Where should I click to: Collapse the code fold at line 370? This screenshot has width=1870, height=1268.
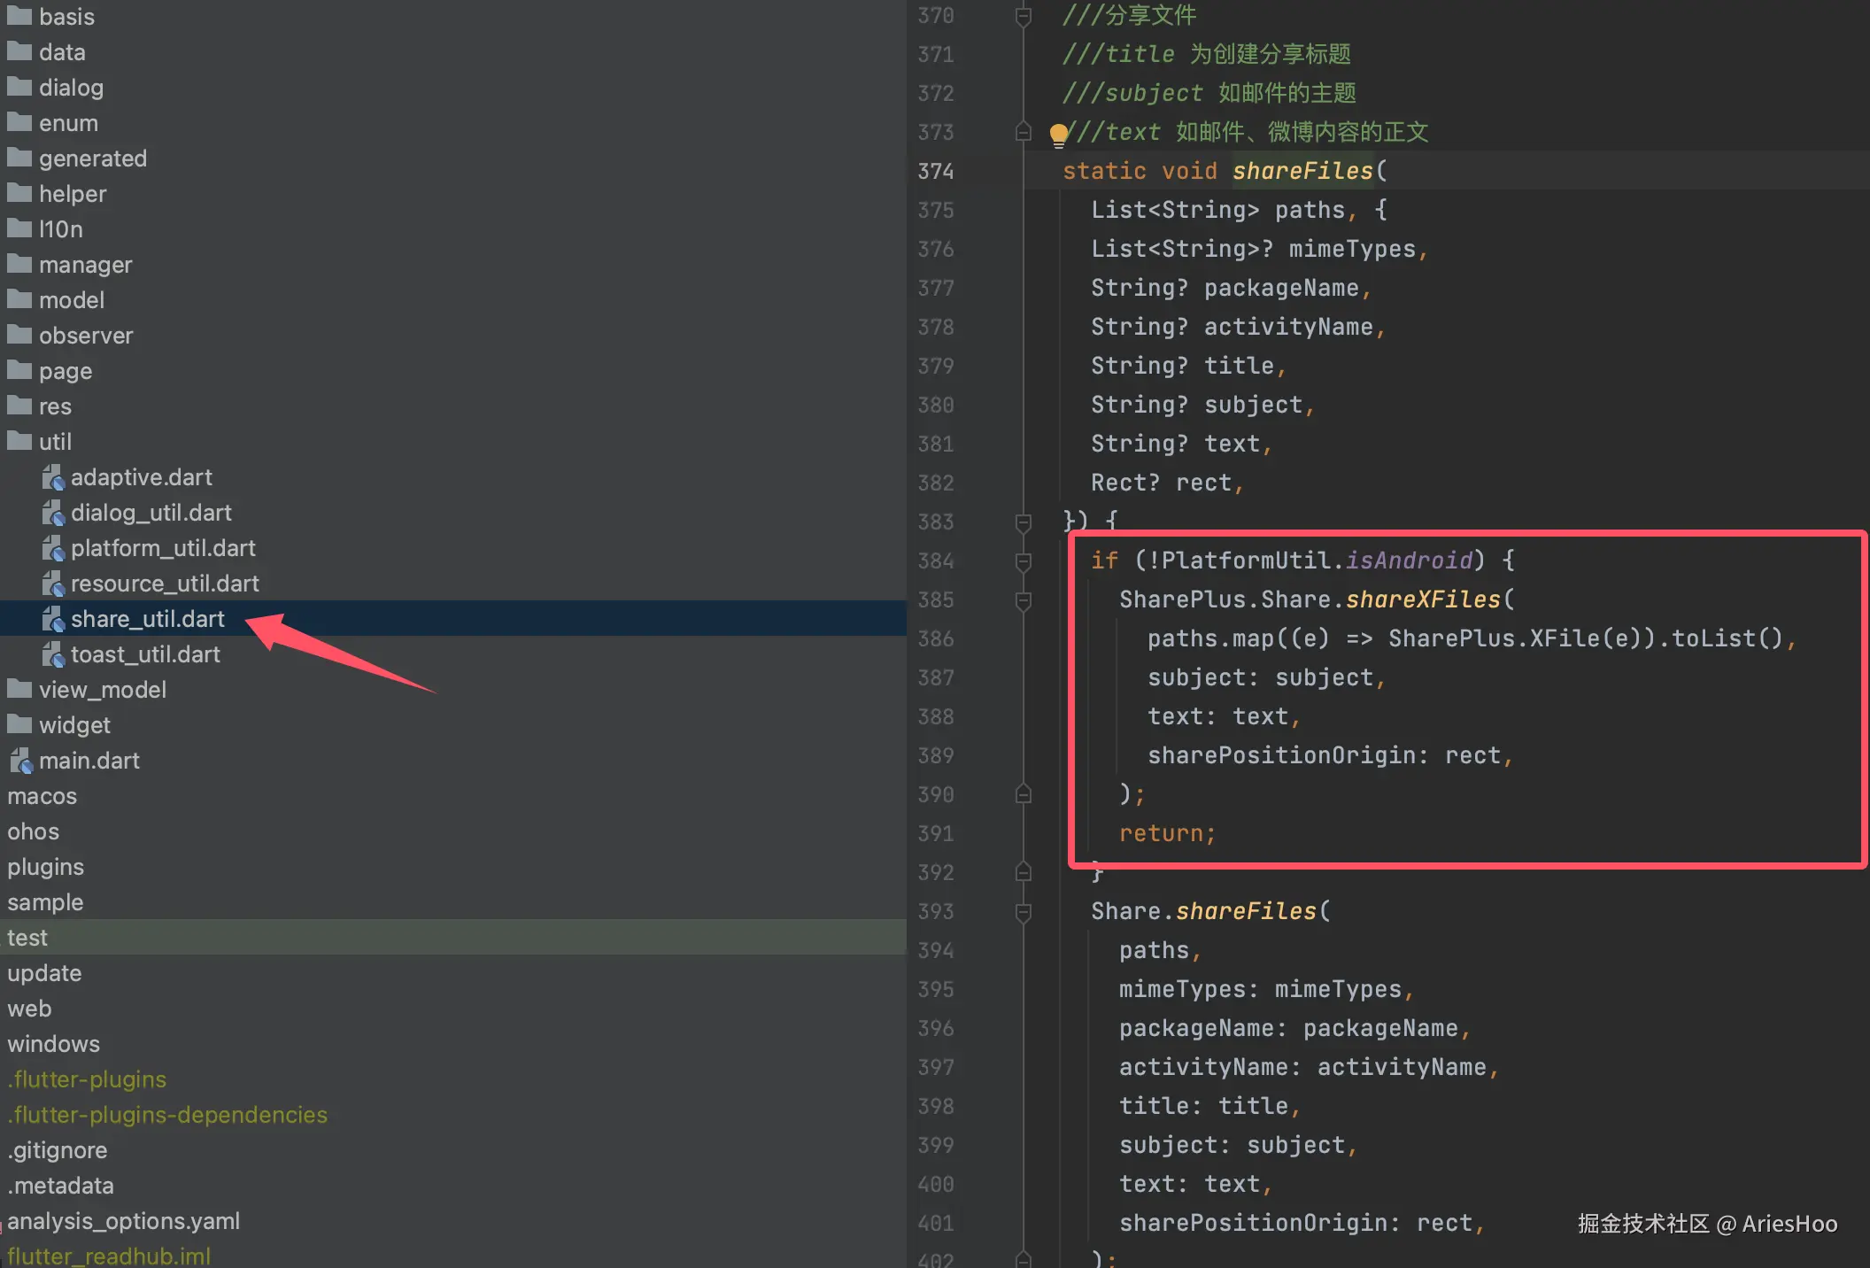pyautogui.click(x=1023, y=16)
